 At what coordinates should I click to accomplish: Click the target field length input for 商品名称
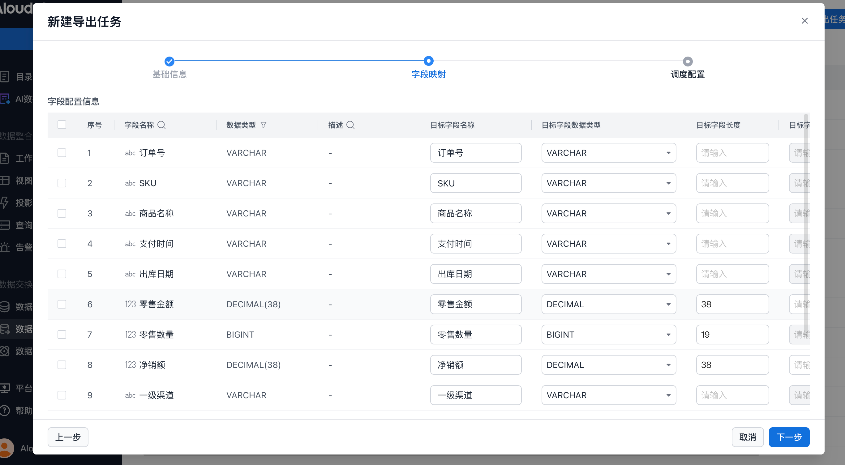(x=732, y=213)
